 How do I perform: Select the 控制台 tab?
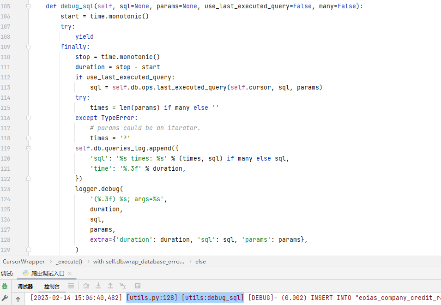coord(52,286)
